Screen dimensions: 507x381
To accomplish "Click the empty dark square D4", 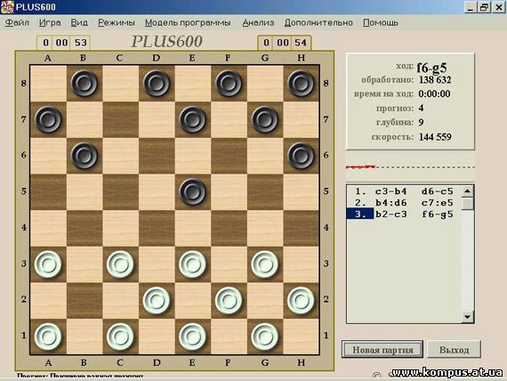I will coord(157,228).
